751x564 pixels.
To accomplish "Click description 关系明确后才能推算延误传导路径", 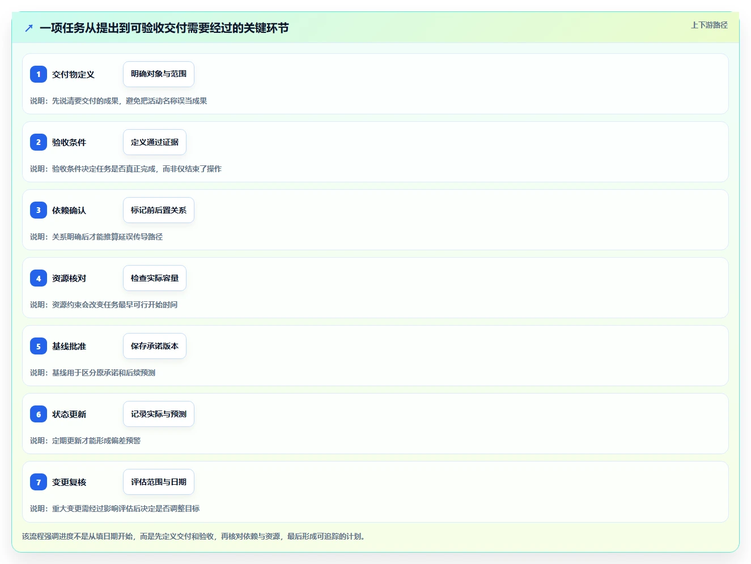I will click(96, 237).
